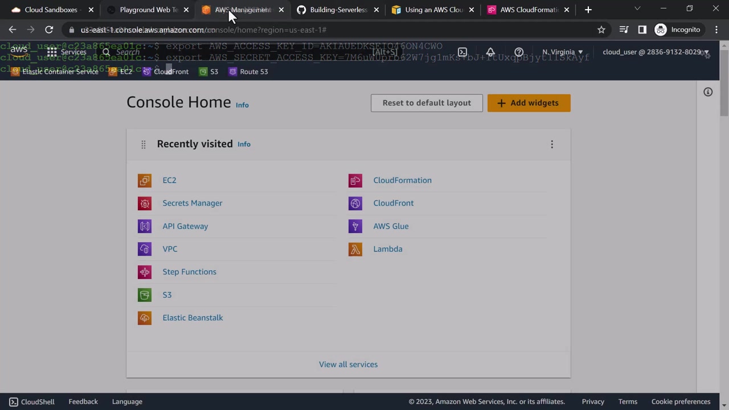
Task: Open the View all services link
Action: click(x=348, y=364)
